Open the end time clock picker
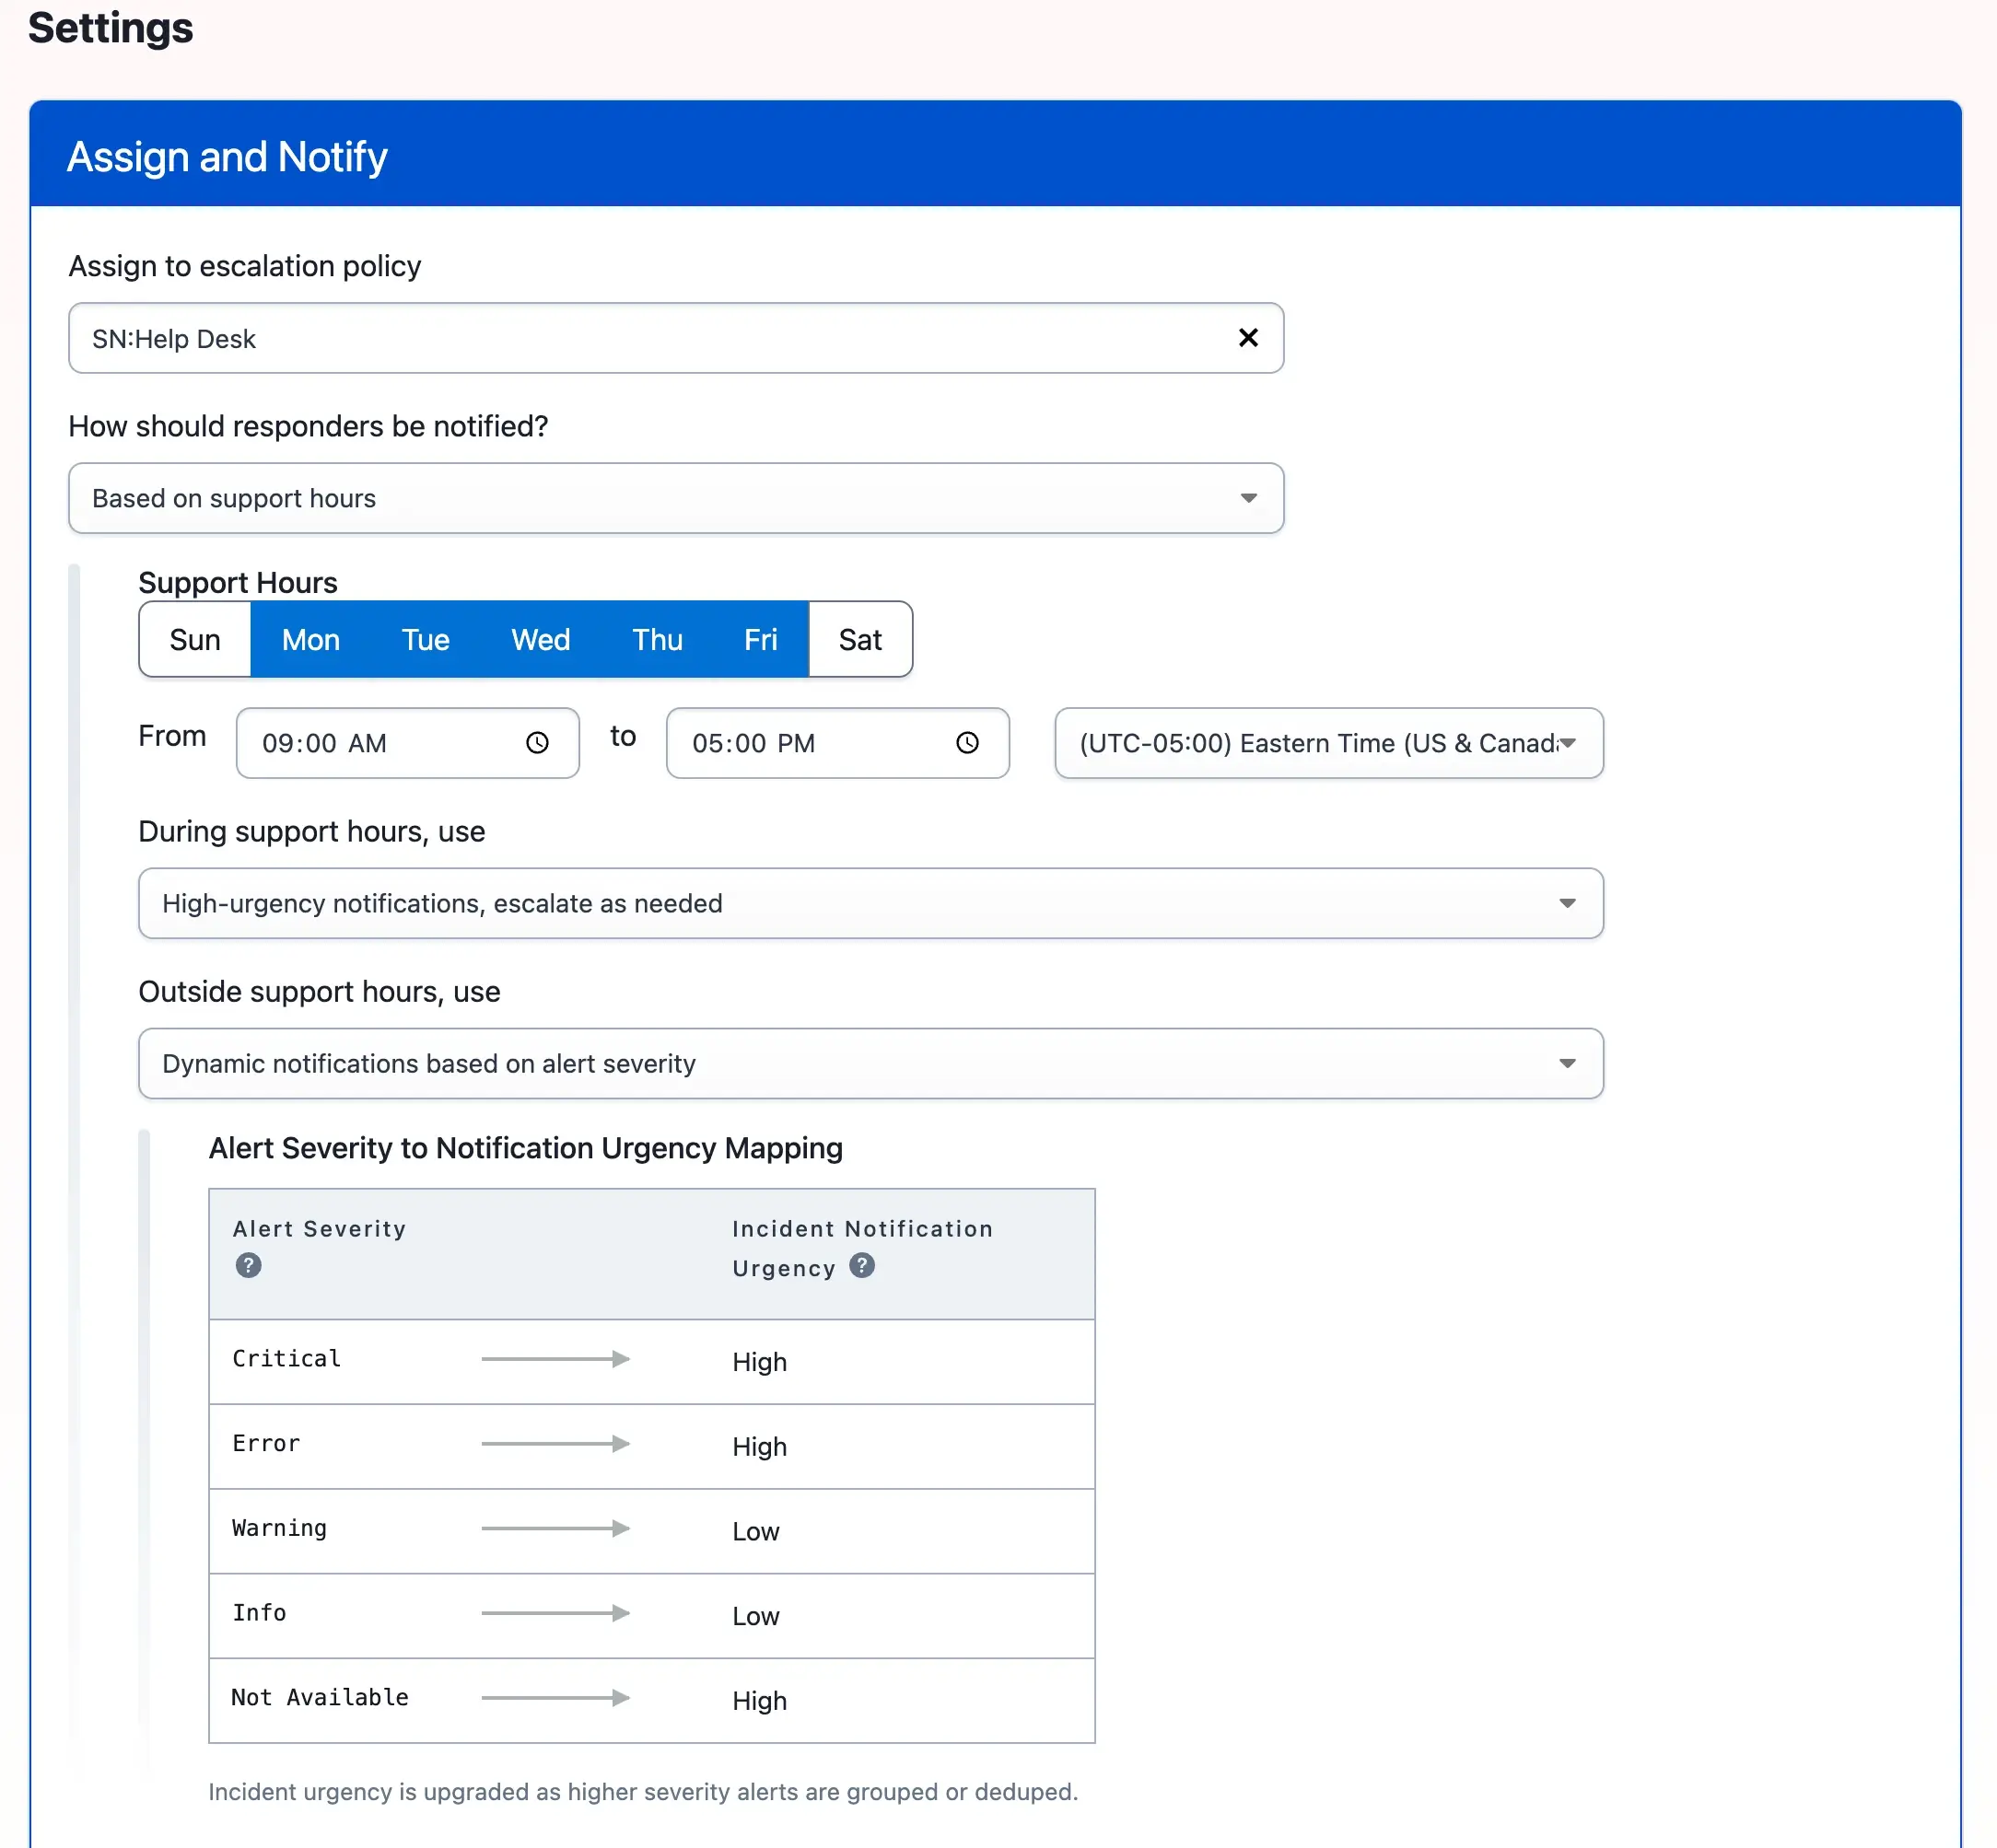The width and height of the screenshot is (1997, 1848). click(x=966, y=743)
